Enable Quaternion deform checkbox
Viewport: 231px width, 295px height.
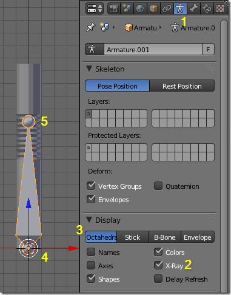pyautogui.click(x=158, y=186)
